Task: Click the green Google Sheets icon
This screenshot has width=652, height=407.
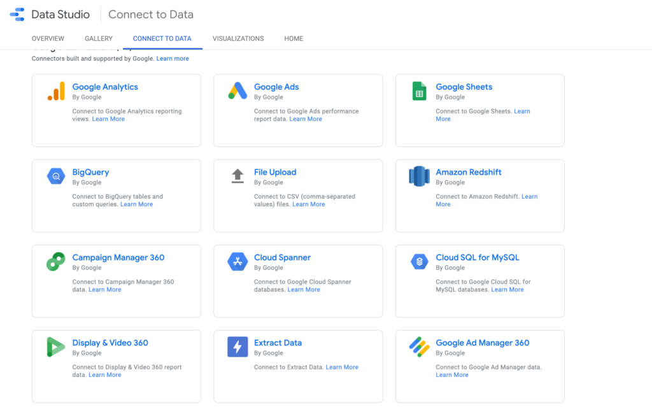Action: click(419, 91)
